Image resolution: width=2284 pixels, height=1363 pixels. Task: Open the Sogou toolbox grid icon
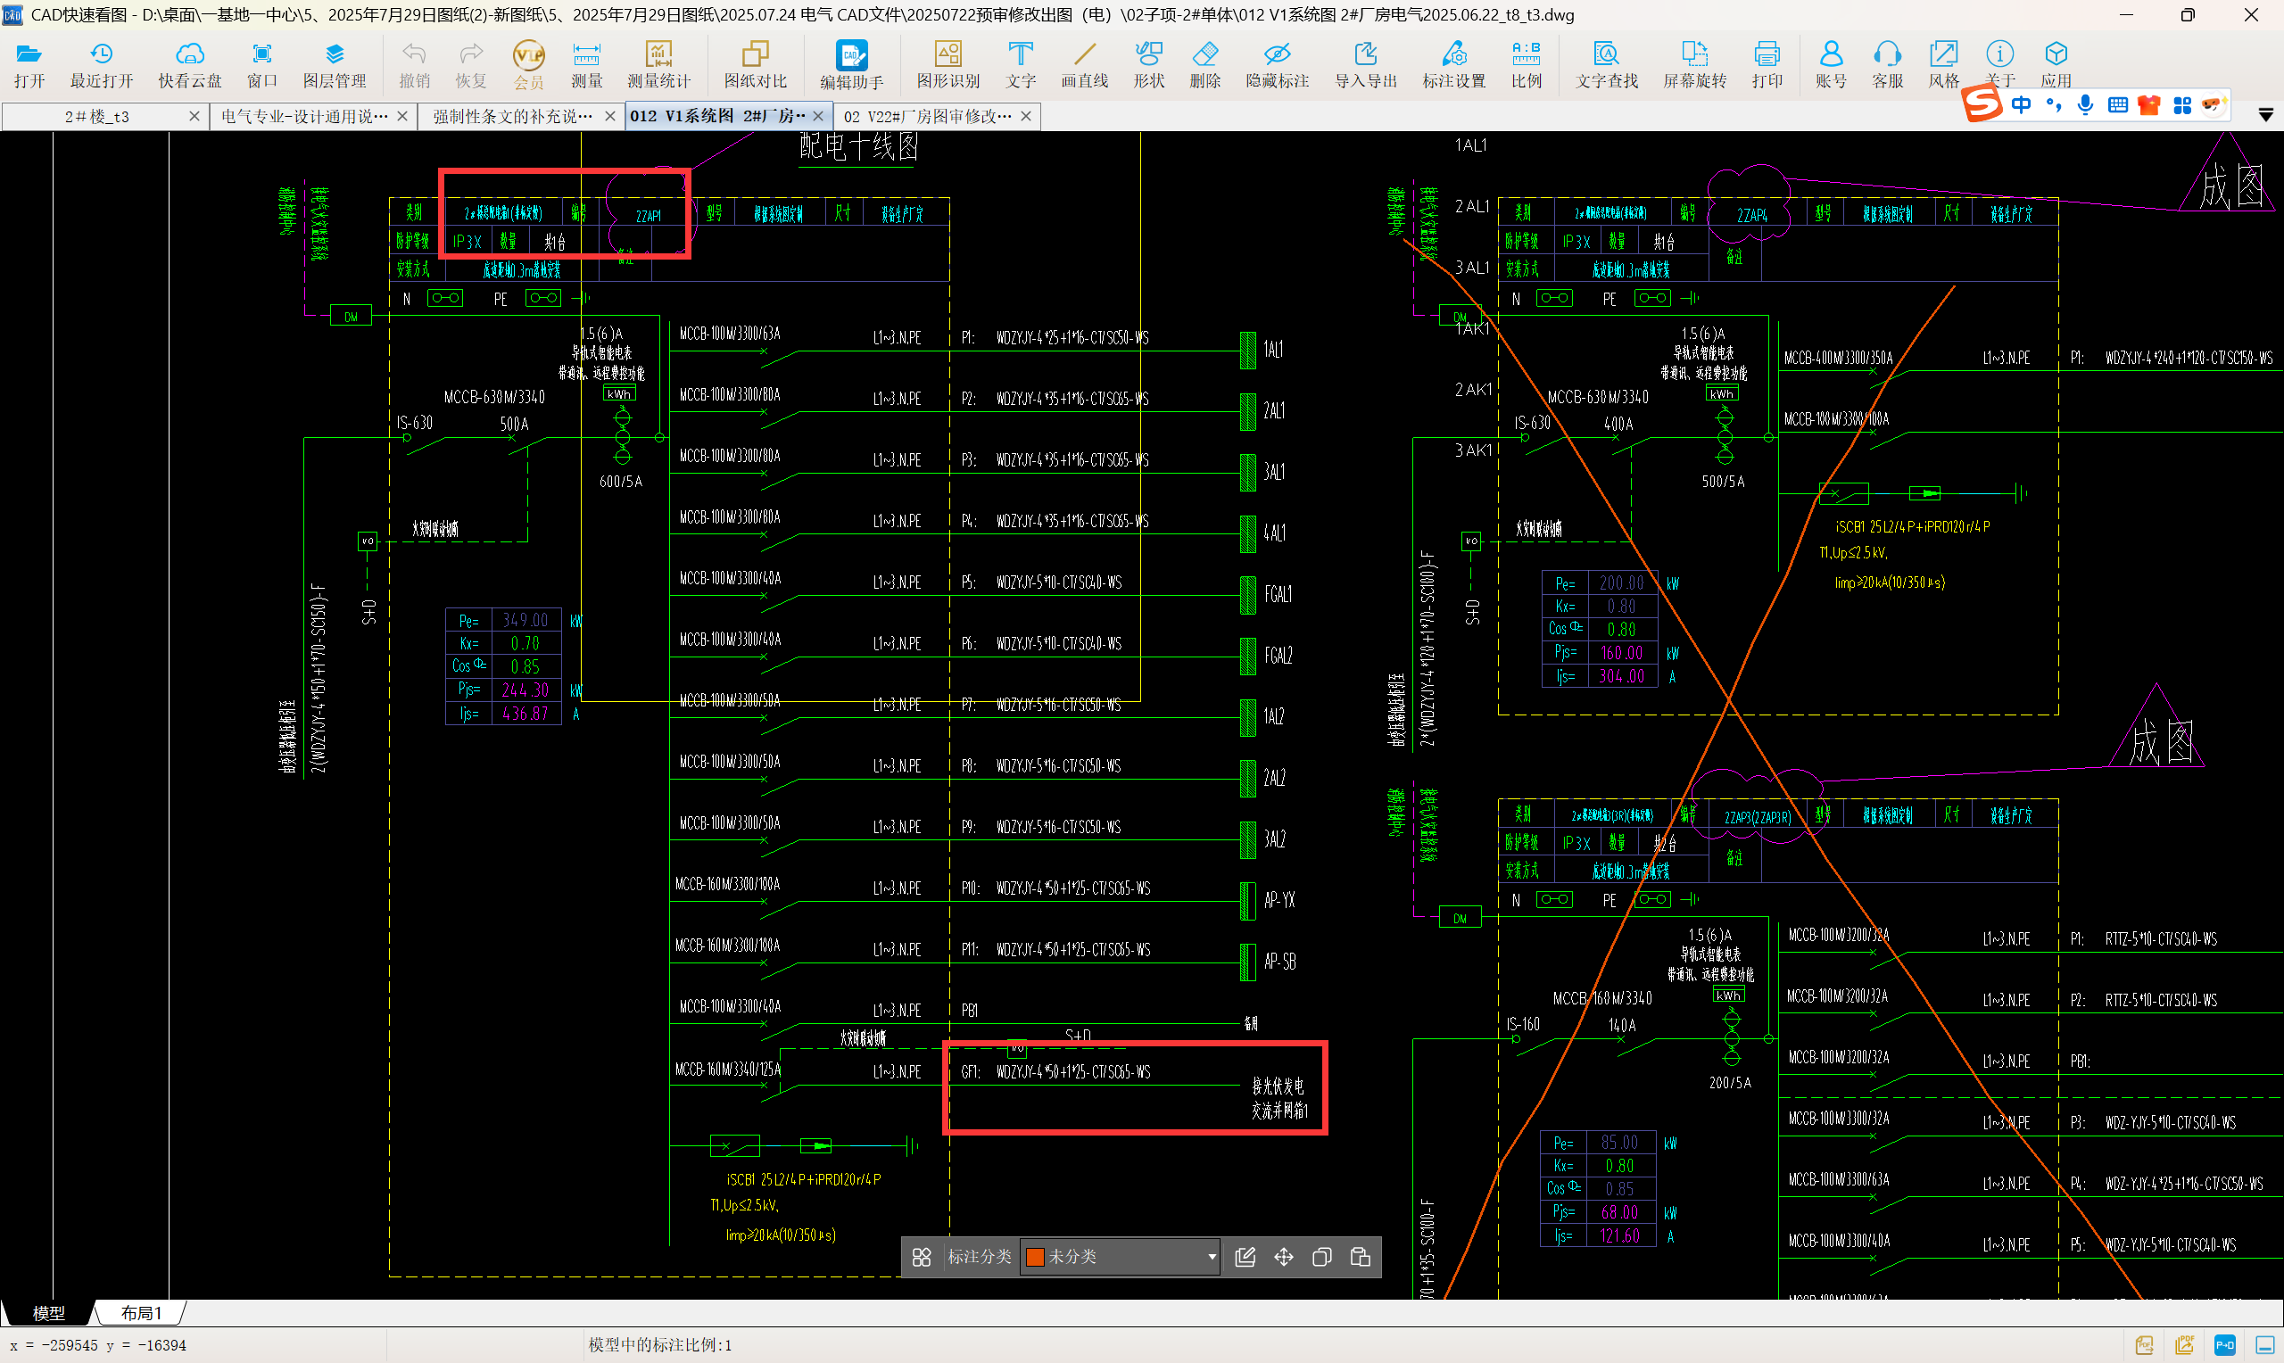coord(2182,105)
